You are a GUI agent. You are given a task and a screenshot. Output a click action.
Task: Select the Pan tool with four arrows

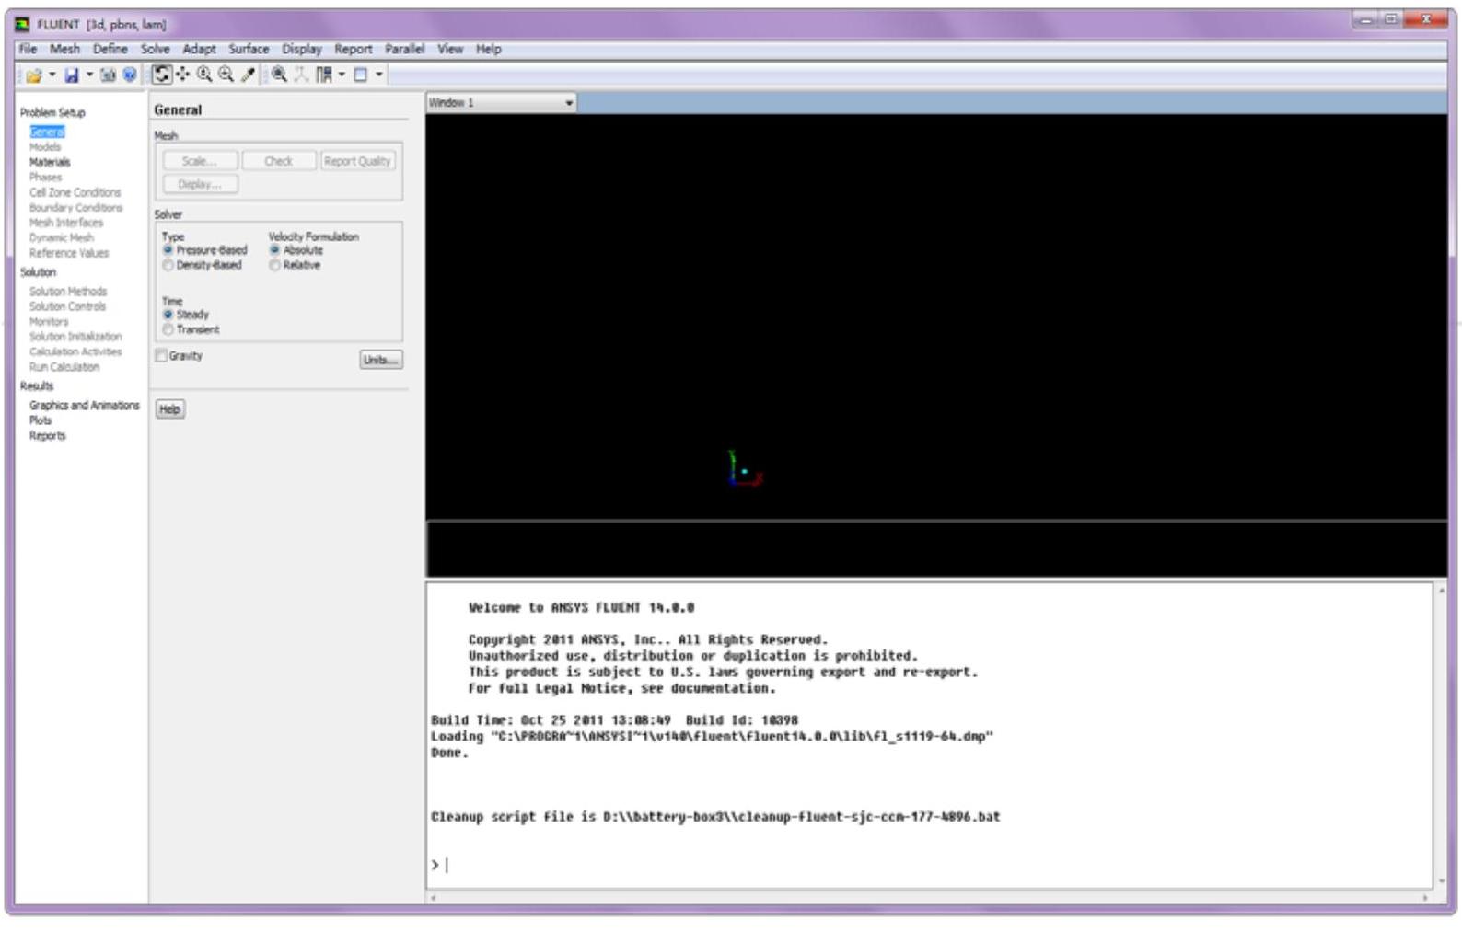click(x=183, y=75)
